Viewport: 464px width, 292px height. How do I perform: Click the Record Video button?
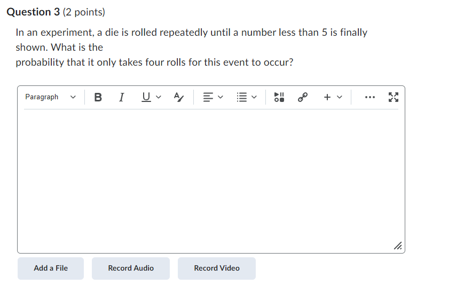tap(217, 269)
